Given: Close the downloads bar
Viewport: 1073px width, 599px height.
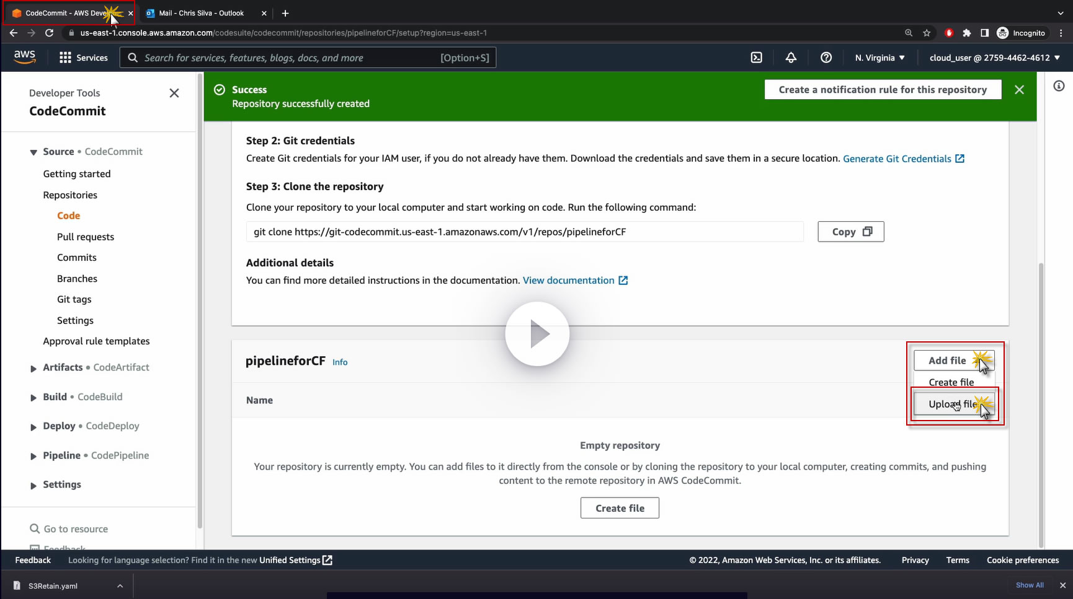Looking at the screenshot, I should pos(1062,585).
